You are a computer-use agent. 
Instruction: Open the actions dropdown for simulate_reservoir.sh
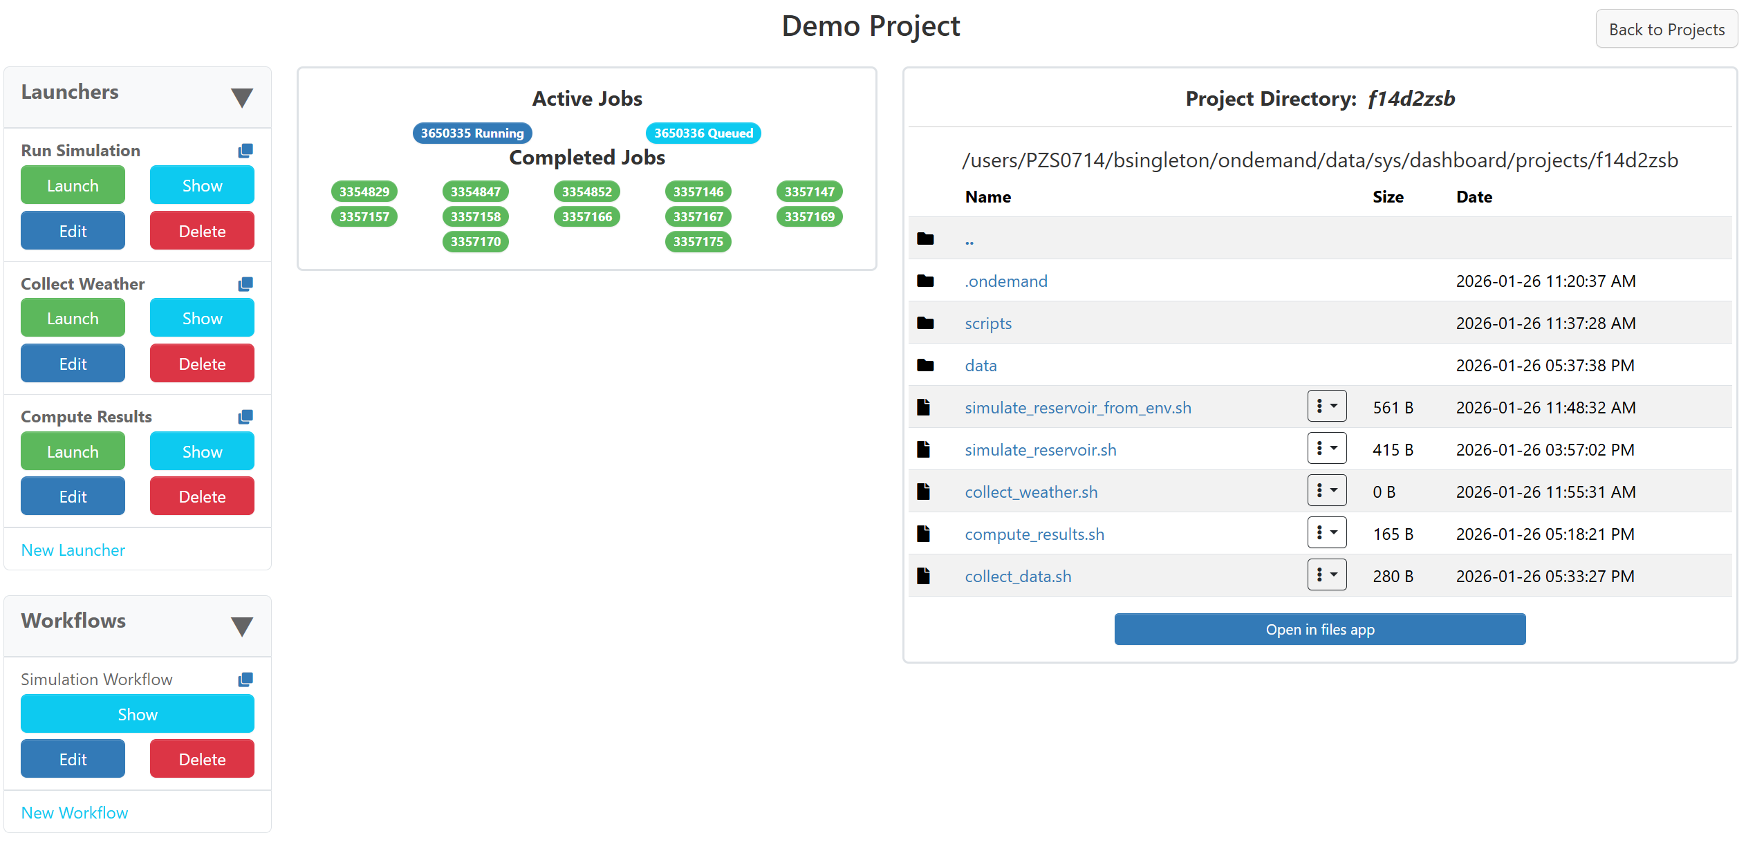click(1326, 448)
